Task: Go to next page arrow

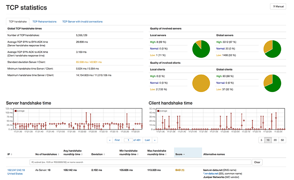Action: coord(155,140)
